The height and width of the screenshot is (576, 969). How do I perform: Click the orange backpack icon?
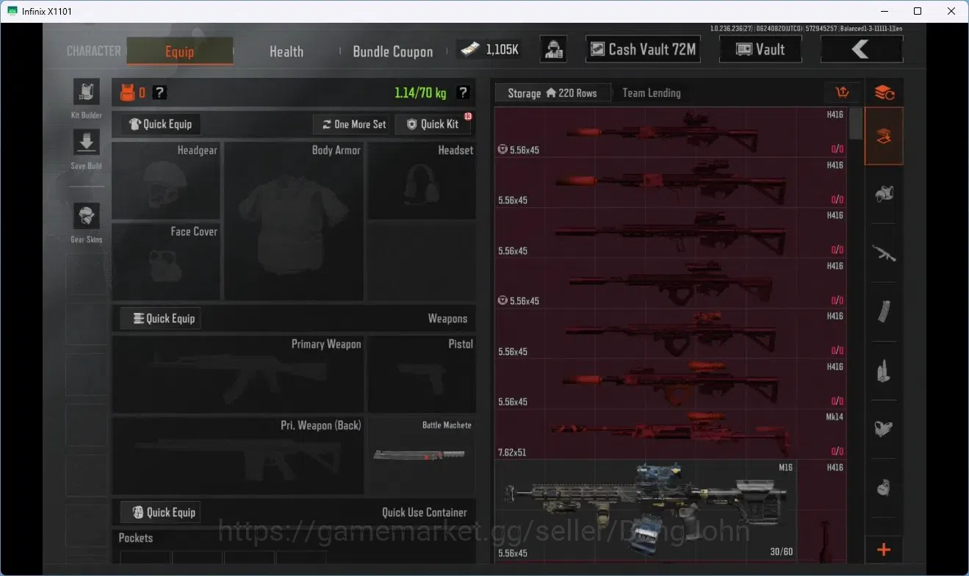point(128,93)
